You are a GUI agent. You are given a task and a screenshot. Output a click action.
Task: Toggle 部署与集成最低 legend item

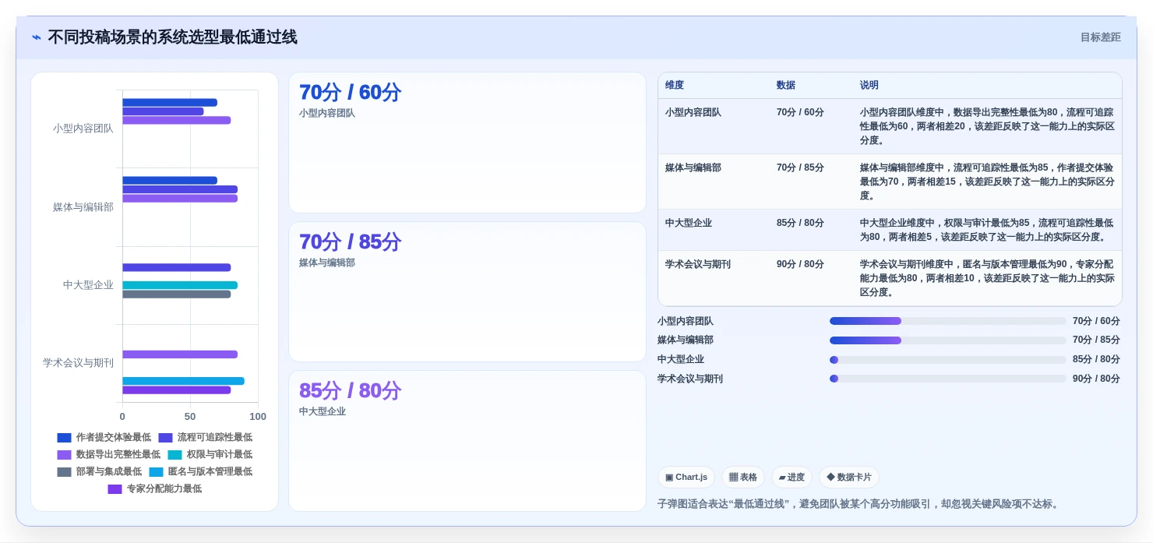(x=99, y=472)
